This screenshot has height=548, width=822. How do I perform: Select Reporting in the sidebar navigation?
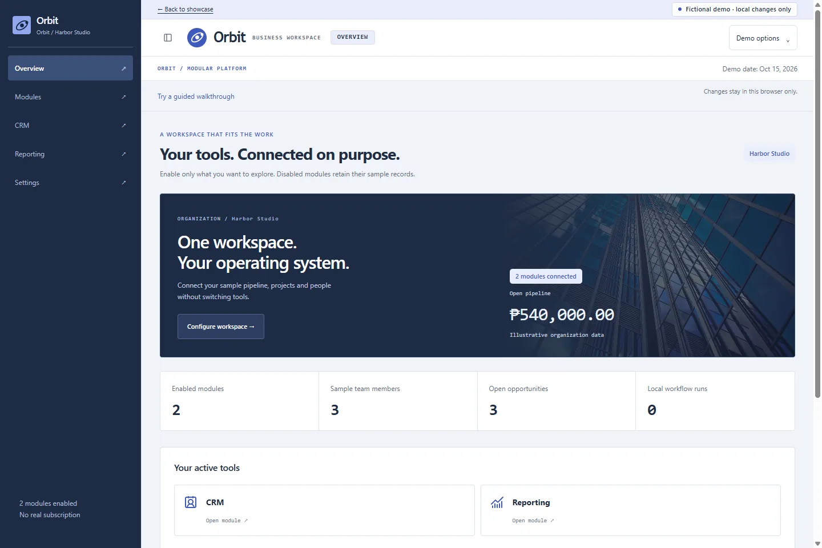tap(70, 154)
